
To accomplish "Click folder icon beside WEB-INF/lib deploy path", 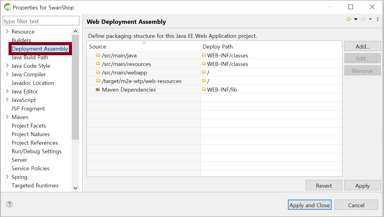I will (204, 89).
